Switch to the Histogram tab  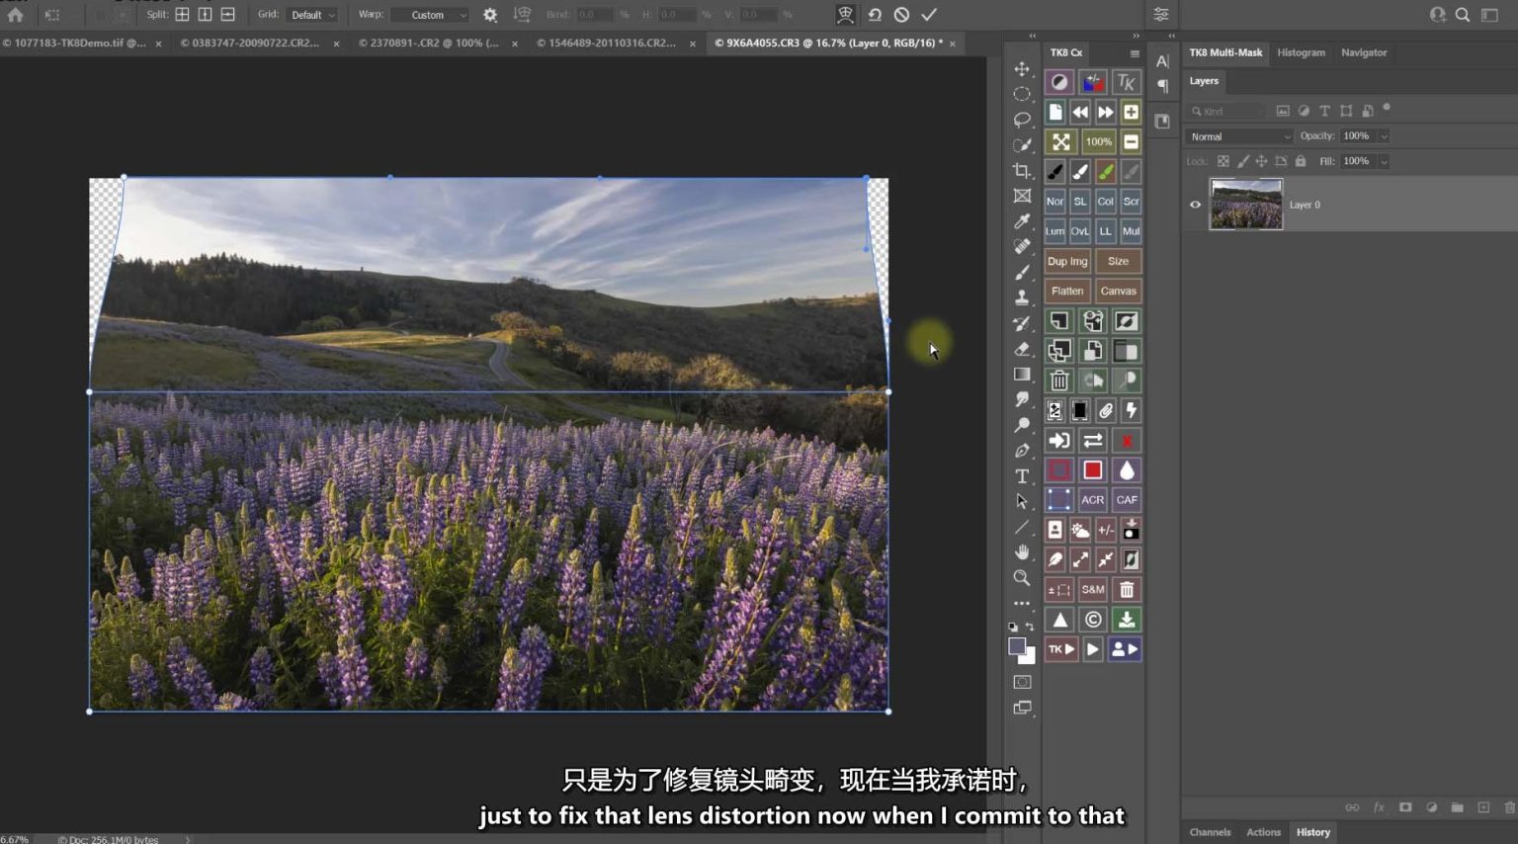tap(1301, 52)
